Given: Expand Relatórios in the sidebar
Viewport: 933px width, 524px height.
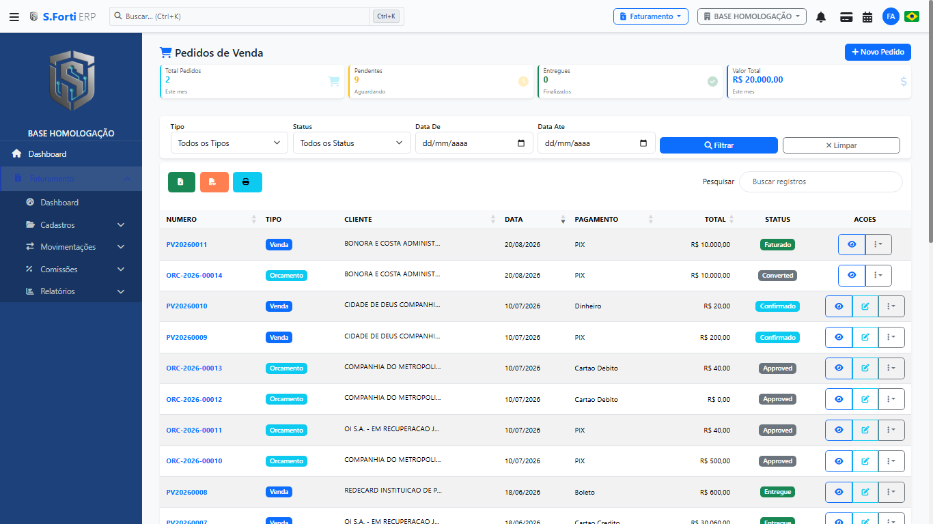Looking at the screenshot, I should tap(71, 291).
